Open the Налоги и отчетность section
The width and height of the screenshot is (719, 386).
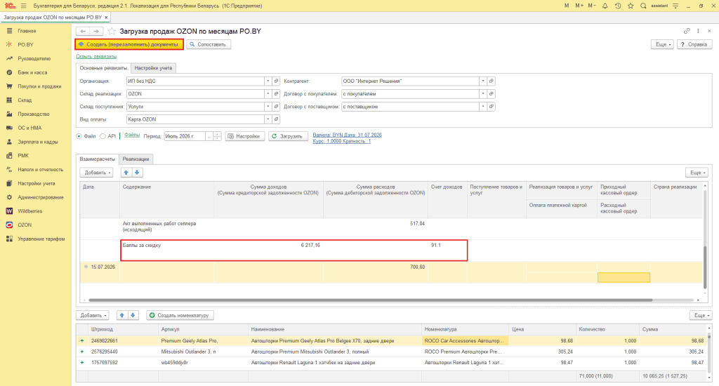(x=40, y=169)
